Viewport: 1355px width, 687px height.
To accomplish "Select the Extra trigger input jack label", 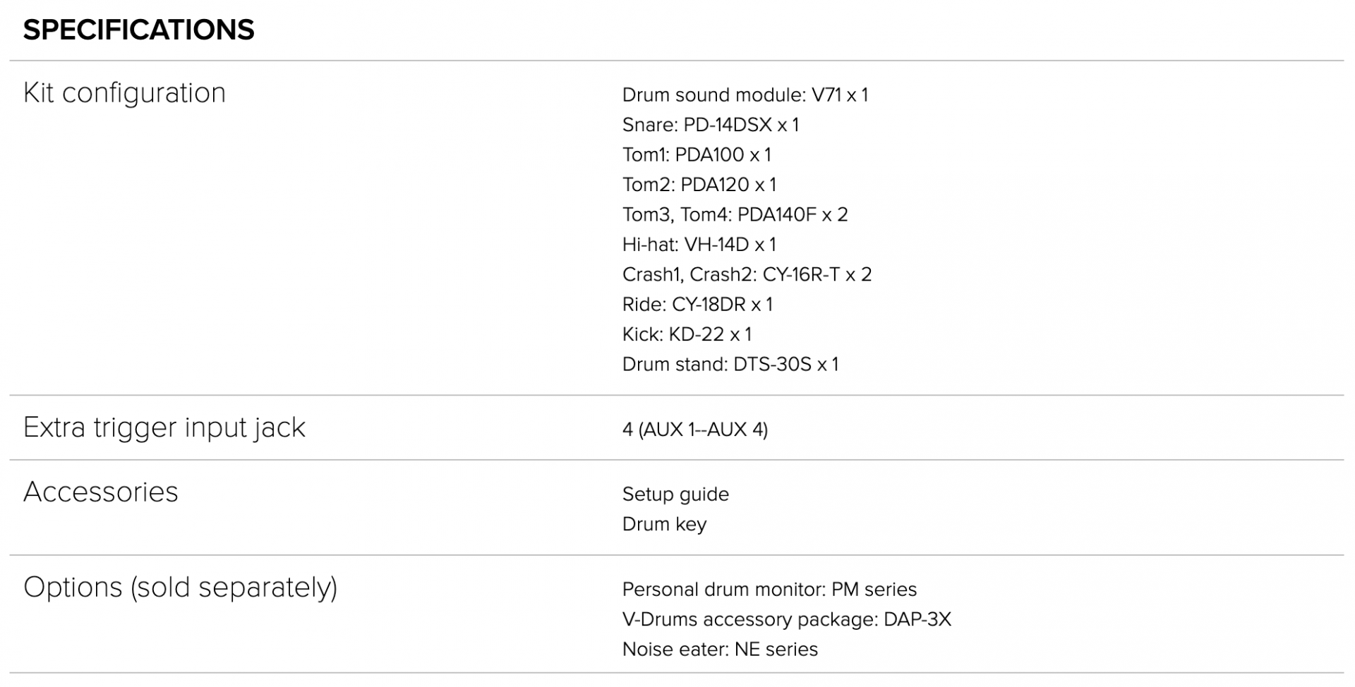I will pyautogui.click(x=164, y=428).
